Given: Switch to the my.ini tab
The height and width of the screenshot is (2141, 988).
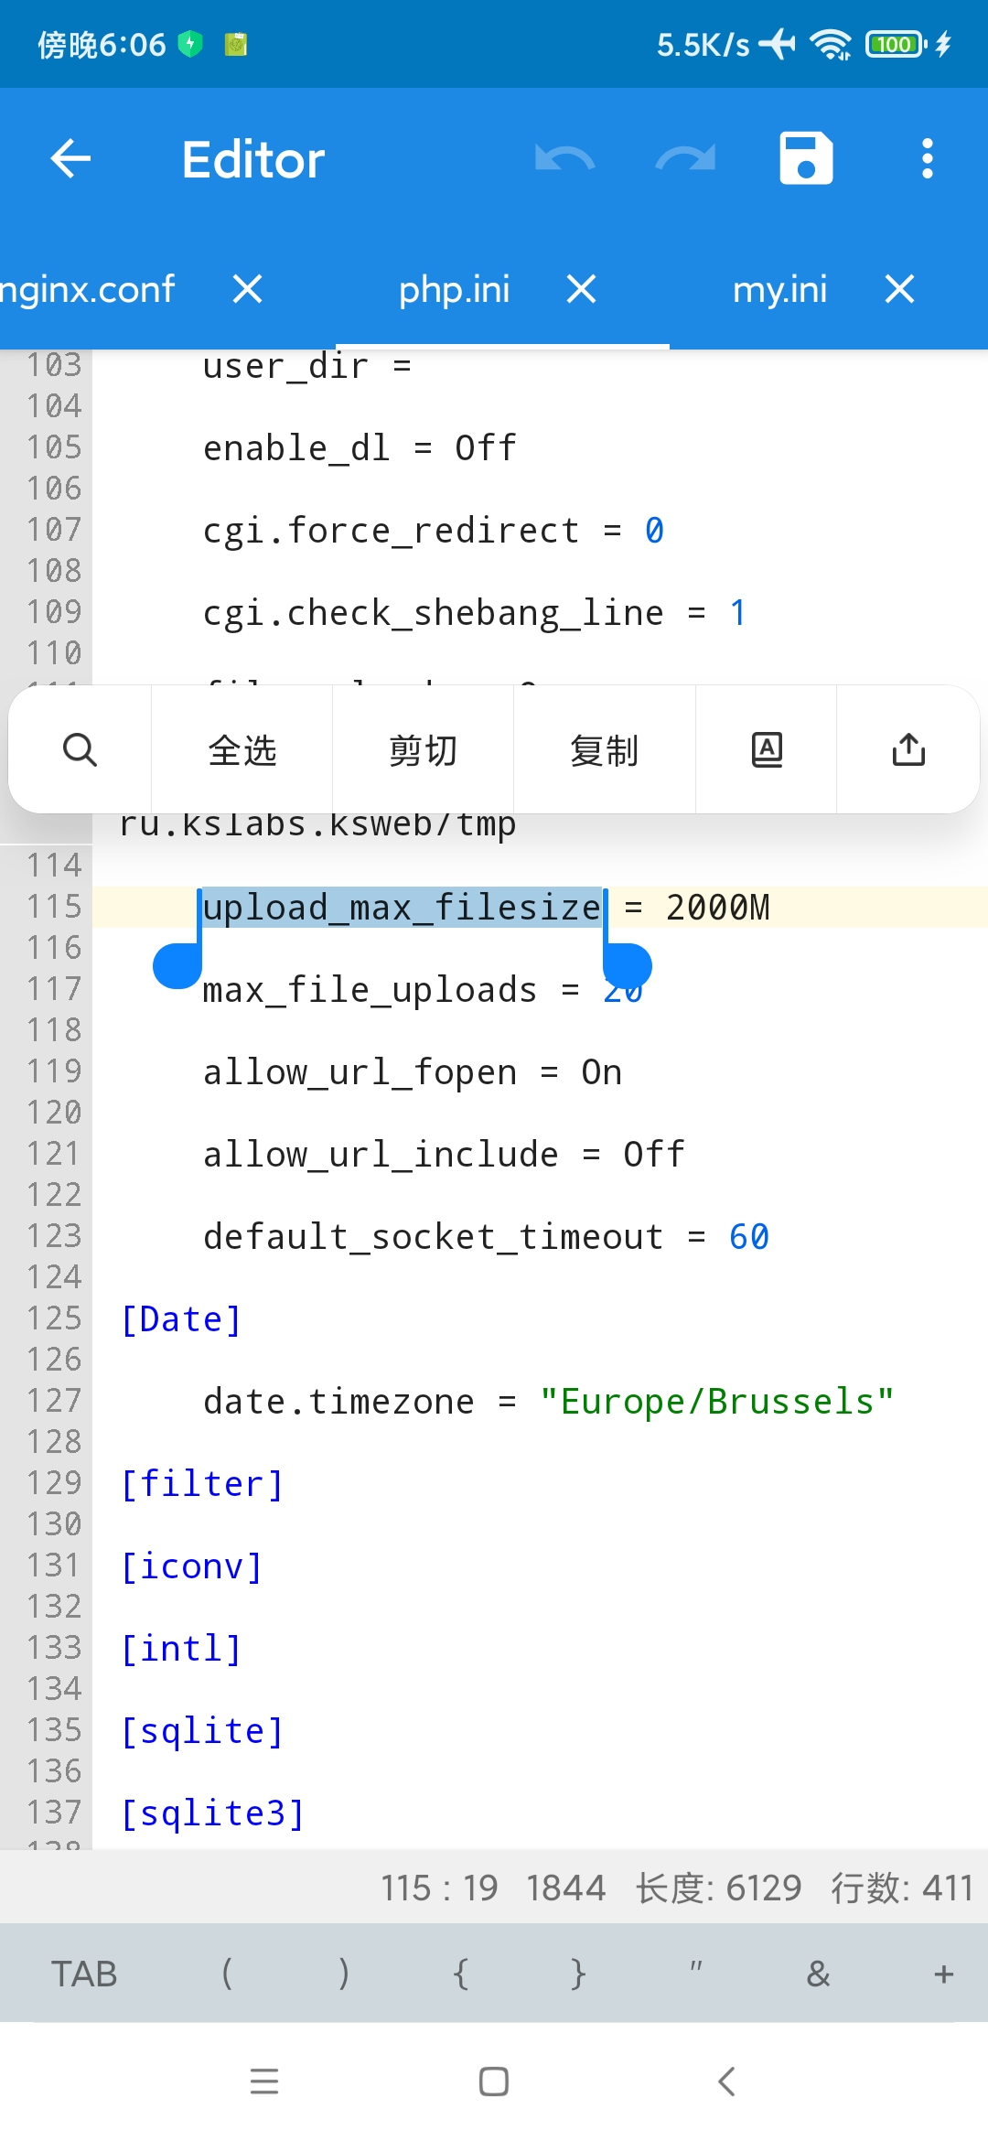Looking at the screenshot, I should (779, 290).
